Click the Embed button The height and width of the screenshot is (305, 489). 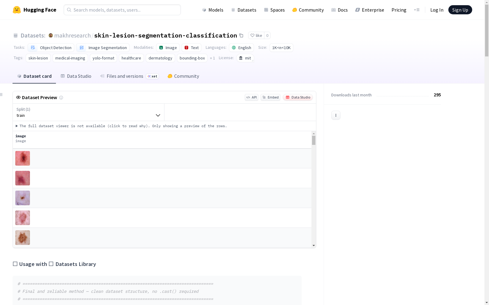click(270, 97)
